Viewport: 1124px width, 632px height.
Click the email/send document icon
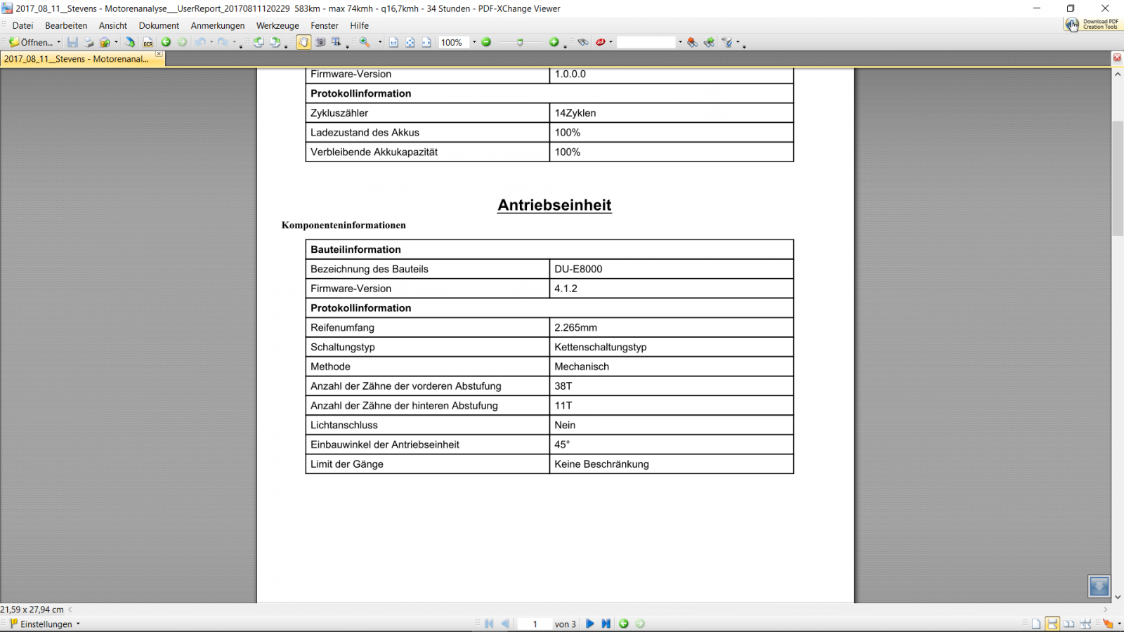click(x=105, y=42)
